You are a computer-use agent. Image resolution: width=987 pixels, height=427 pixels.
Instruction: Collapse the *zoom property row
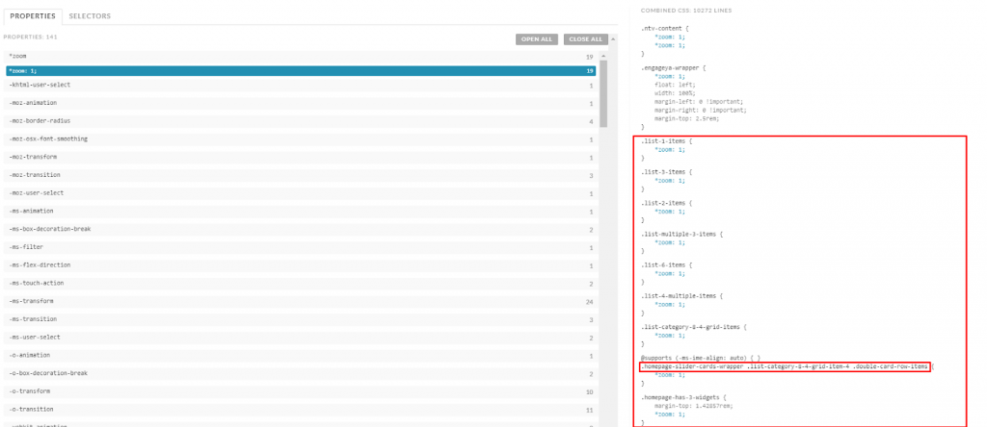[300, 57]
